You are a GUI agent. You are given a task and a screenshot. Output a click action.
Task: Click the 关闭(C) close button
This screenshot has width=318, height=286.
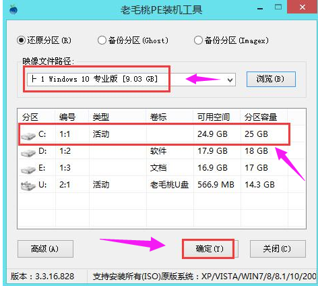coord(278,249)
